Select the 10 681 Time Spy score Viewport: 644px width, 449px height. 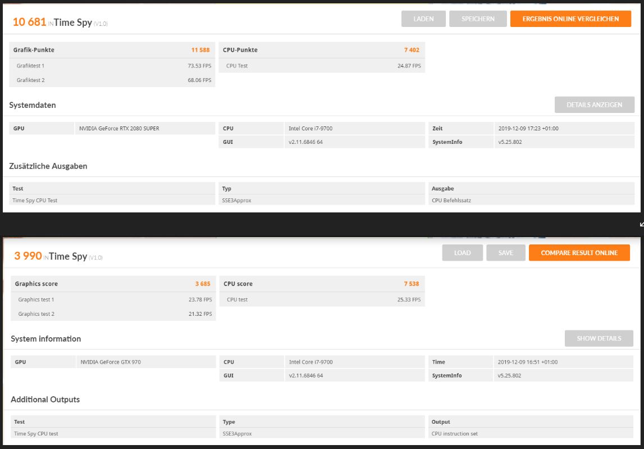point(29,22)
